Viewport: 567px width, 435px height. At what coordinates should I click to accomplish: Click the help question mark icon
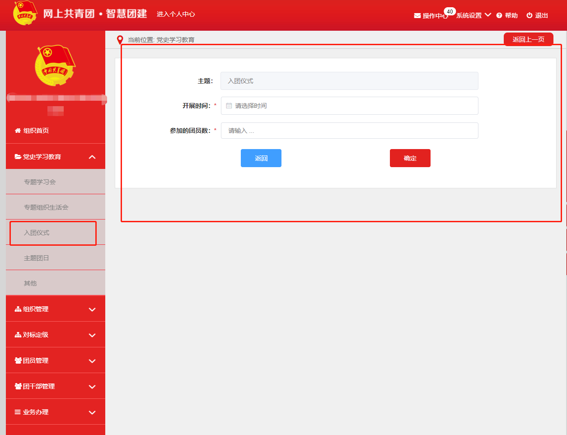(499, 16)
